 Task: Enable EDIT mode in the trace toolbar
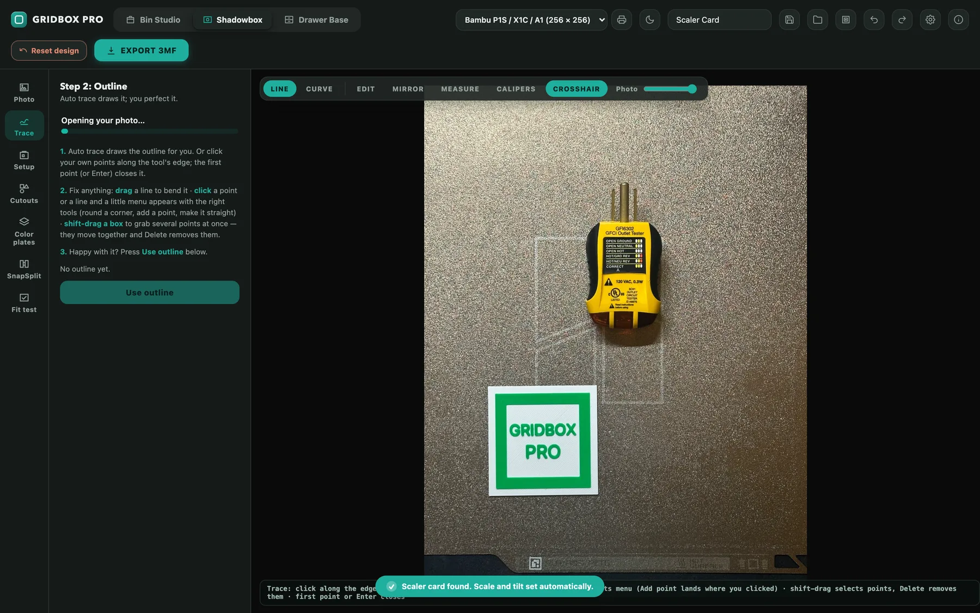[366, 89]
